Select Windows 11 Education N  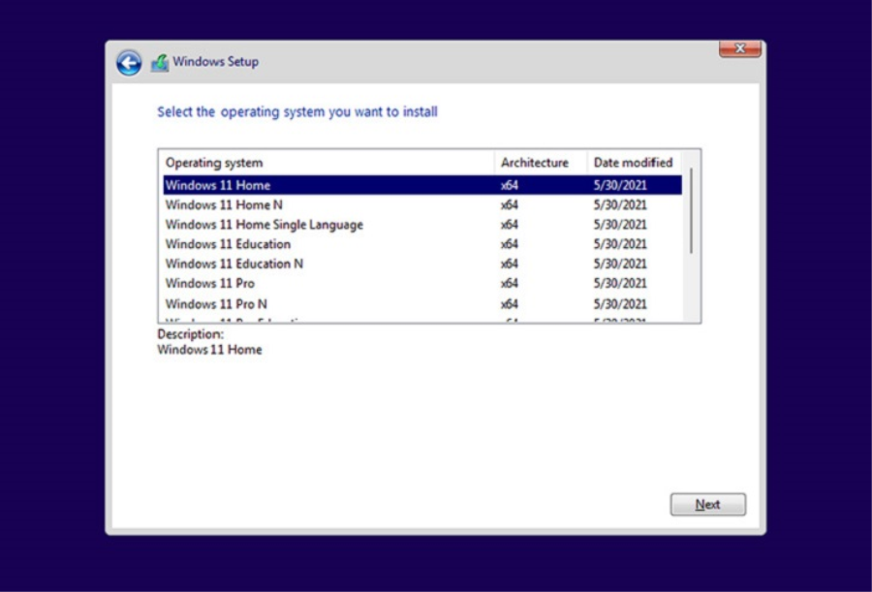pyautogui.click(x=422, y=264)
